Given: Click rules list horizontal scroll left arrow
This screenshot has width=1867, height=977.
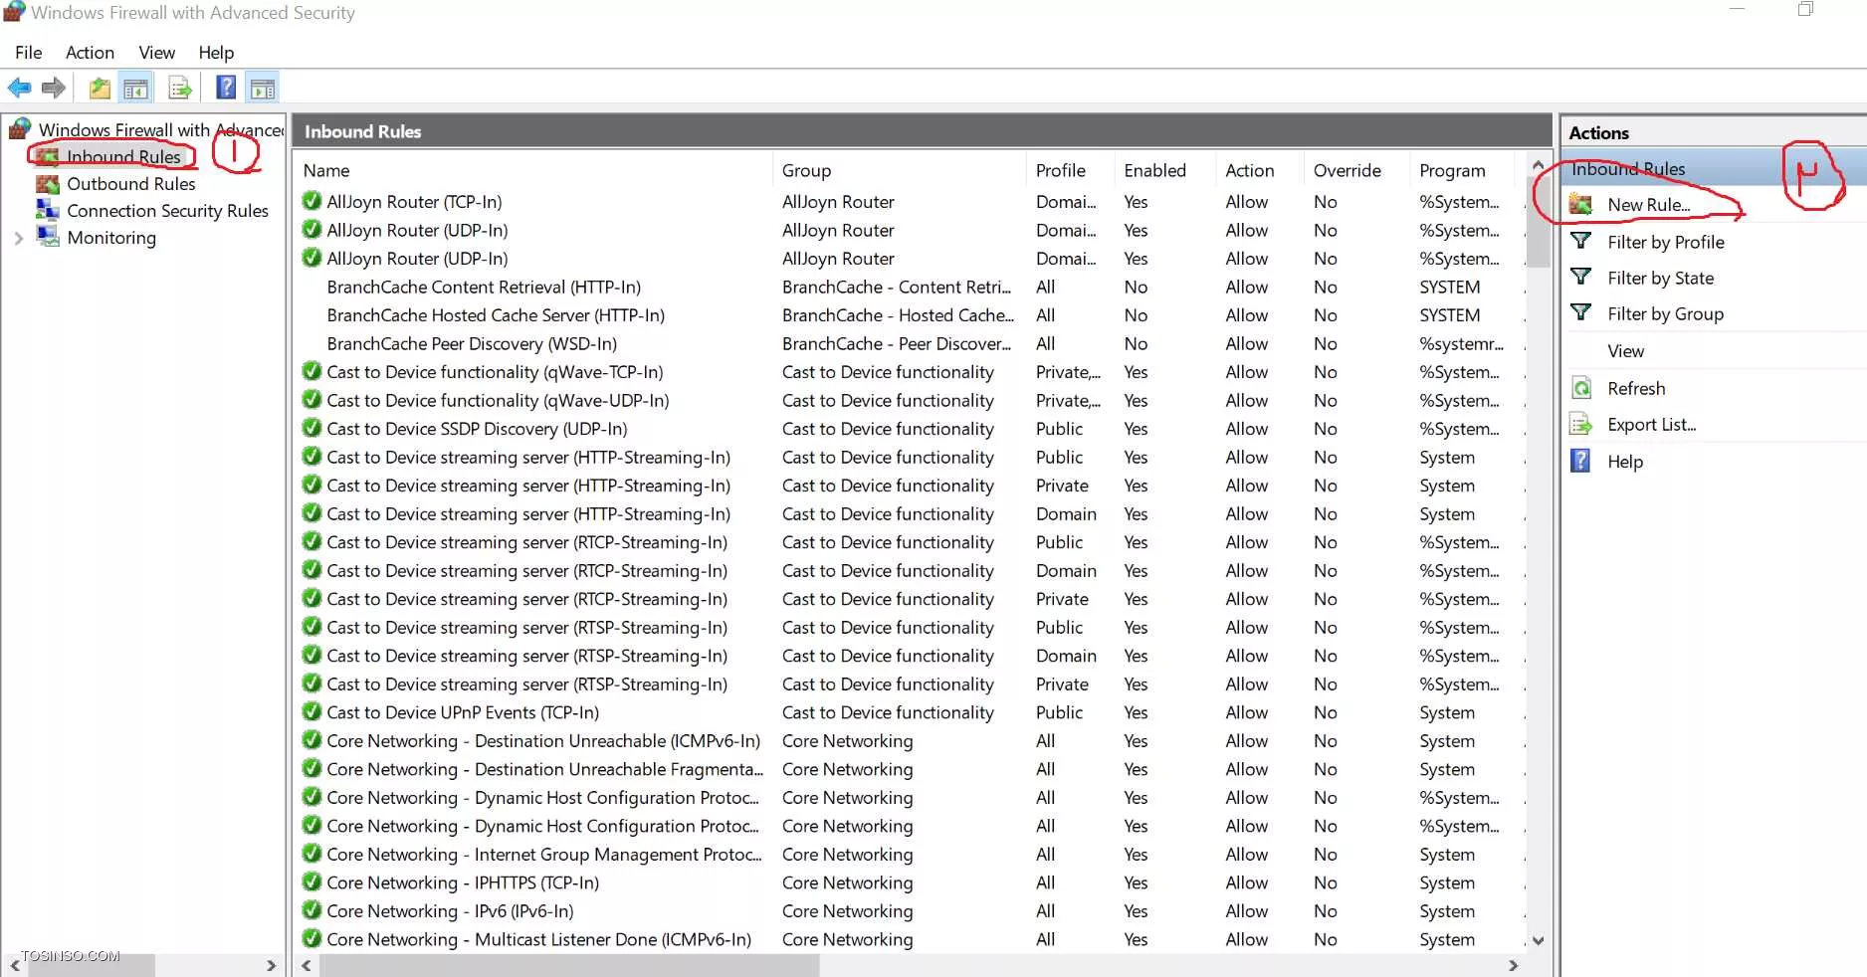Looking at the screenshot, I should 307,965.
